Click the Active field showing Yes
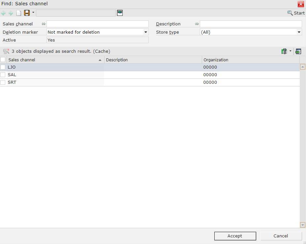Screen dimensions: 306x244 click(x=98, y=40)
